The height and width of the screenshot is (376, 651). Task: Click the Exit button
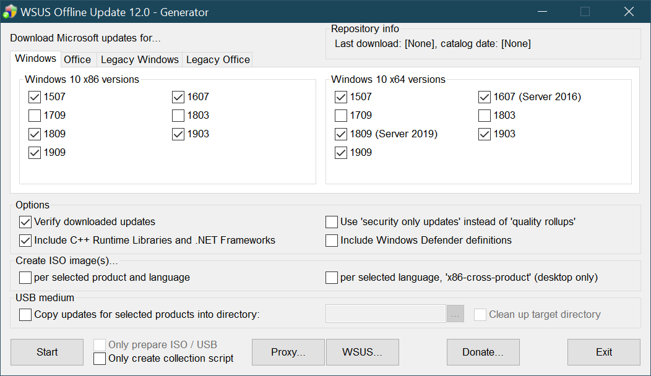point(604,352)
